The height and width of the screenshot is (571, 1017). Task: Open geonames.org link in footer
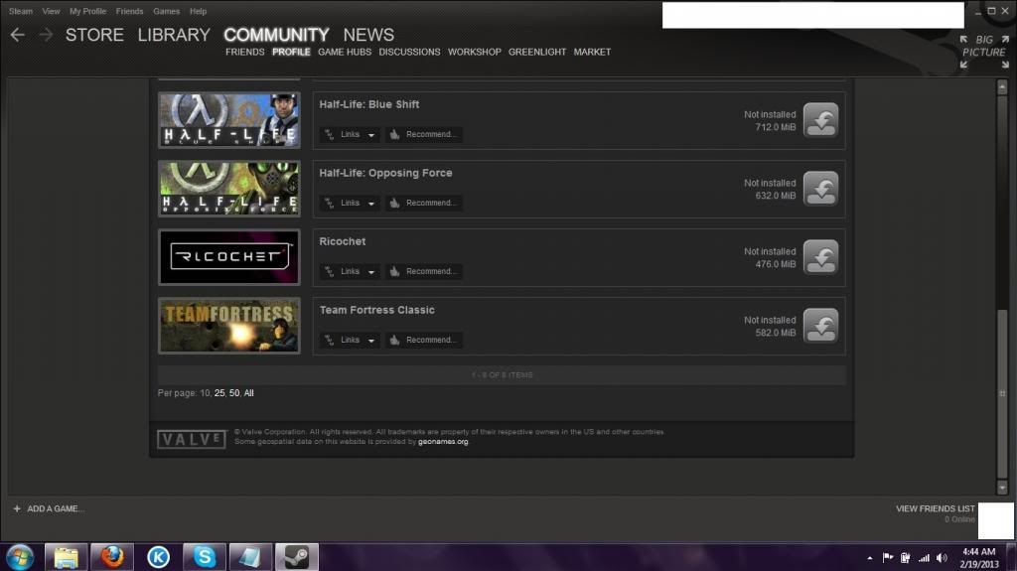(x=443, y=442)
